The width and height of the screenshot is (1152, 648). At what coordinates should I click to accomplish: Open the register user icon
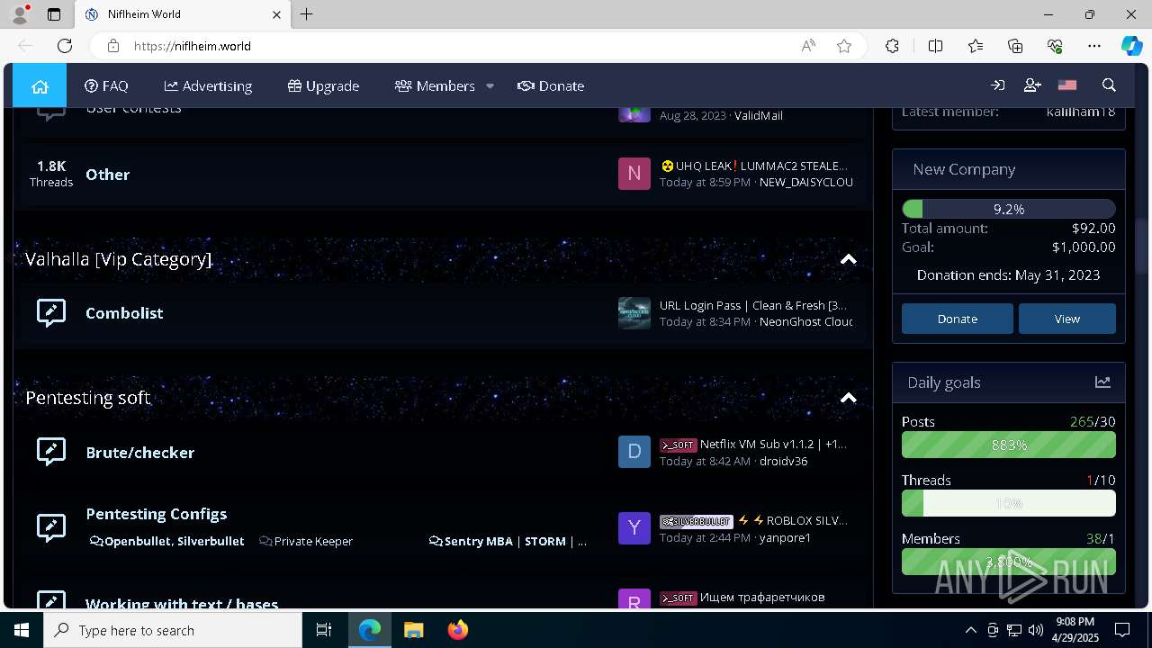[1032, 85]
